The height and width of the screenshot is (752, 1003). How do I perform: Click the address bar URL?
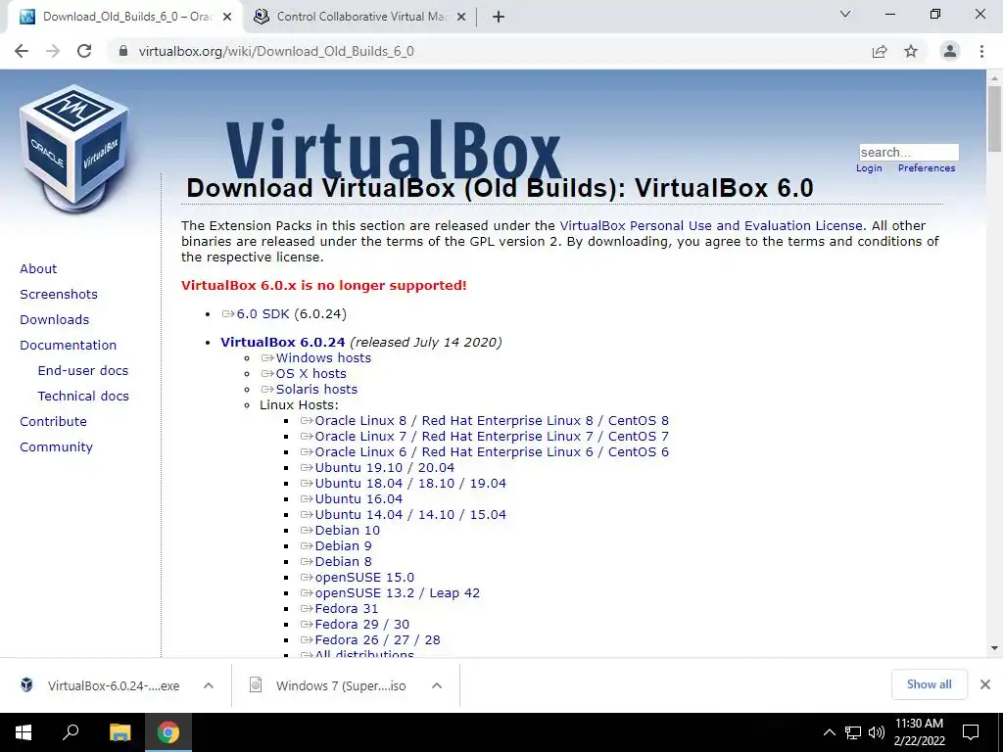coord(275,51)
